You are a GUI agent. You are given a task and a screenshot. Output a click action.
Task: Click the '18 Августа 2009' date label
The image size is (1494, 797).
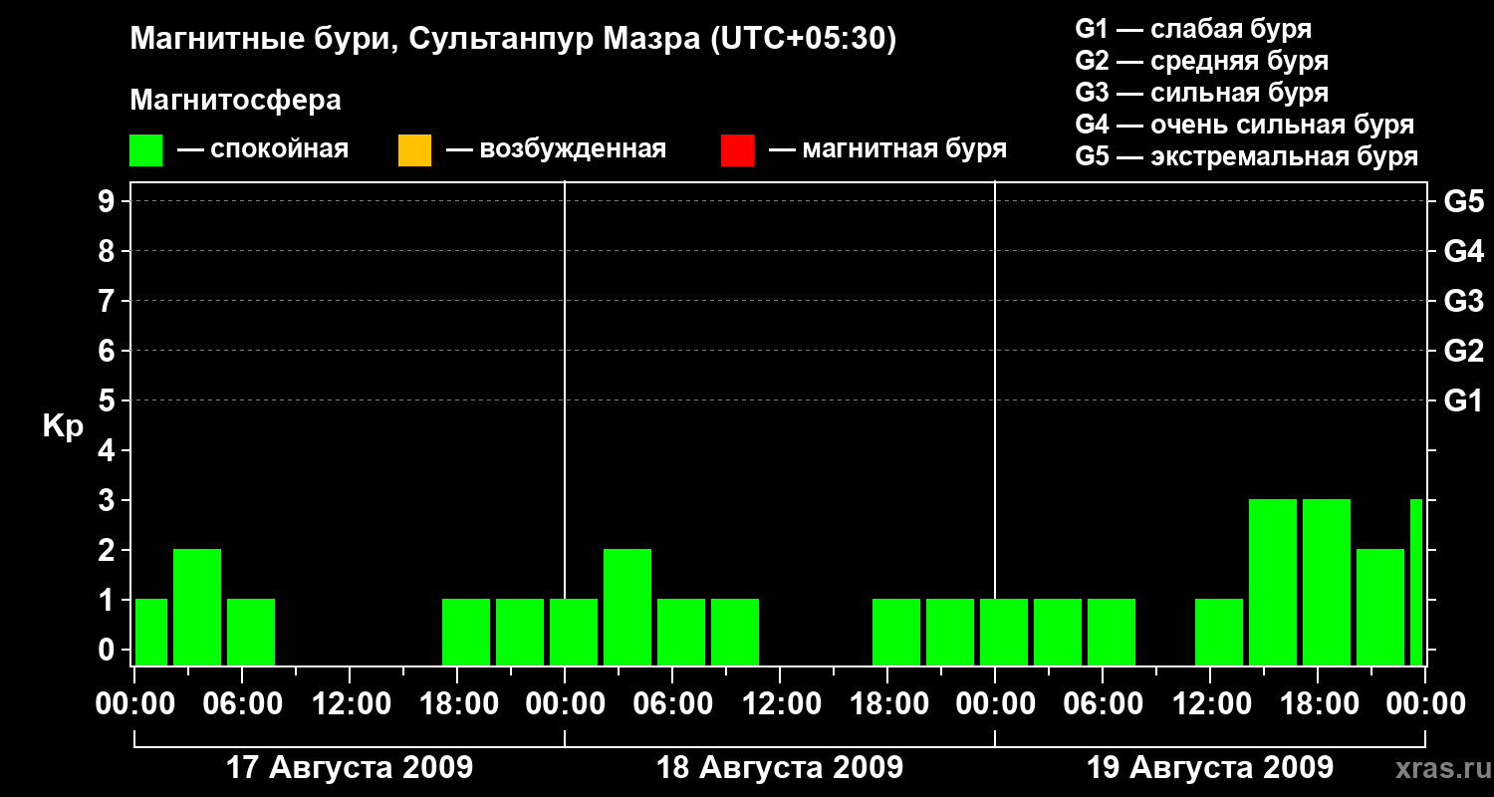point(780,768)
